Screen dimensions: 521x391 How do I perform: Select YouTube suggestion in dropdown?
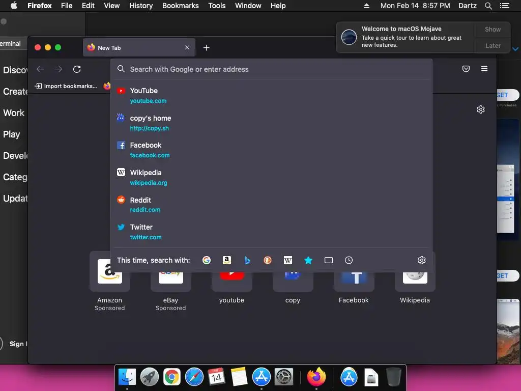pyautogui.click(x=271, y=95)
